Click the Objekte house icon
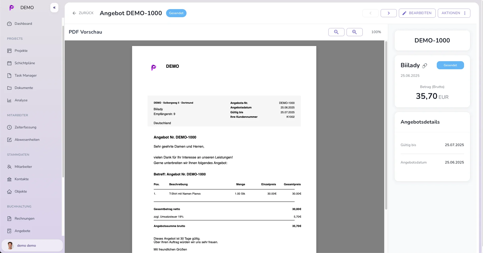 pyautogui.click(x=9, y=192)
